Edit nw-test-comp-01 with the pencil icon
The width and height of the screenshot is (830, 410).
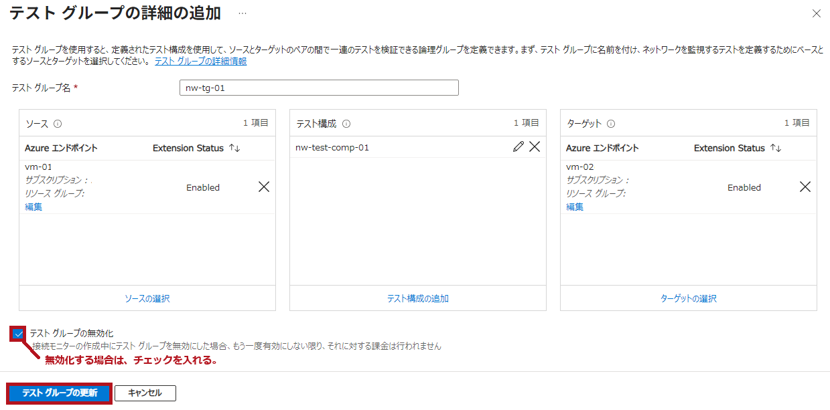[x=518, y=147]
